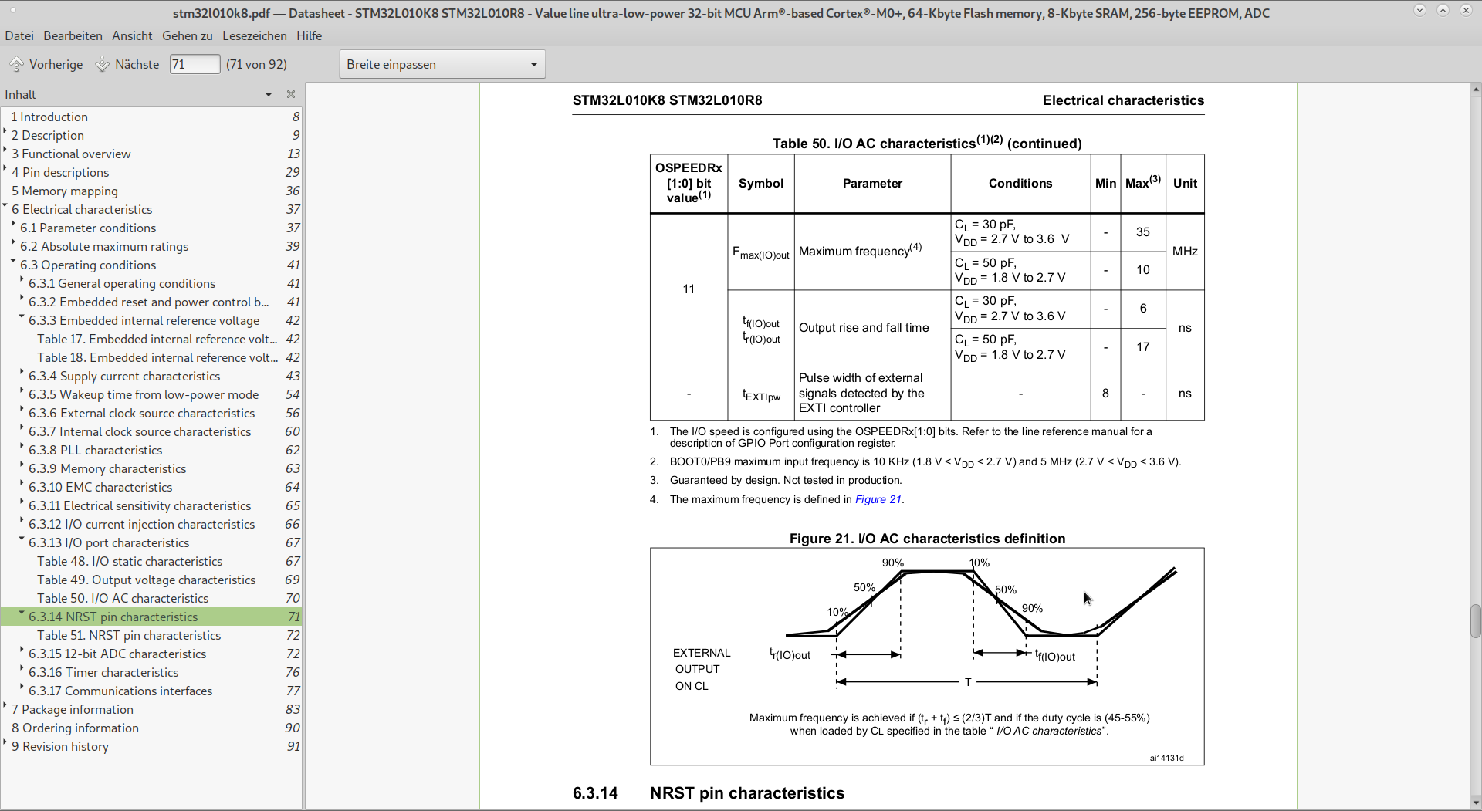
Task: Go to previous page with Vorherige
Action: click(46, 64)
